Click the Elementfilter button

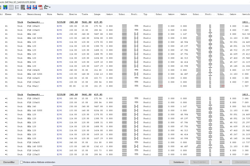click(9, 162)
